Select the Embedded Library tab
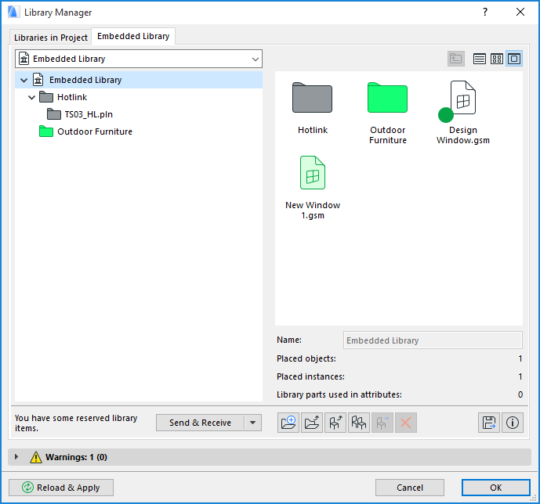Image resolution: width=540 pixels, height=504 pixels. click(133, 36)
